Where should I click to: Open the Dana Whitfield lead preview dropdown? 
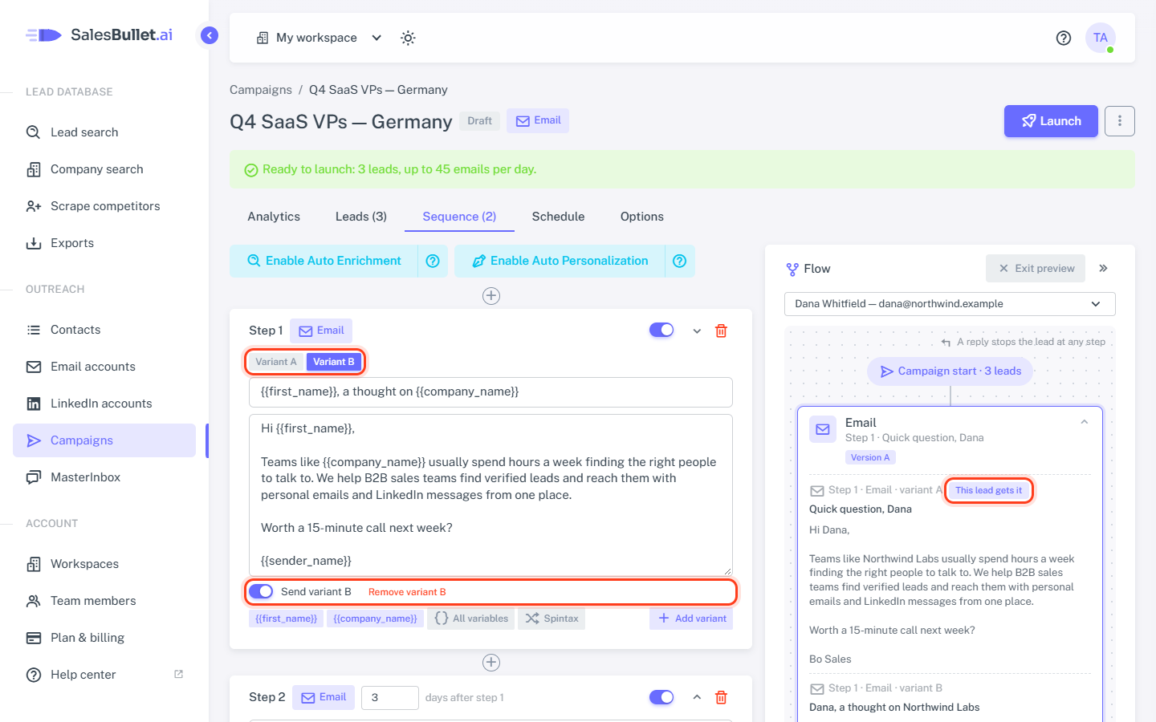[x=950, y=304]
